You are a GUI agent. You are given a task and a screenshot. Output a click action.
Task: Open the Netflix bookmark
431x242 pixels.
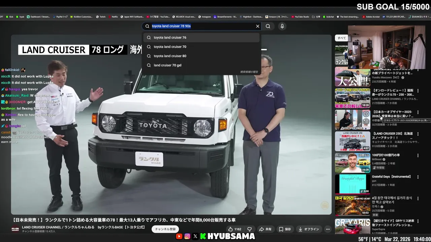tap(113, 16)
